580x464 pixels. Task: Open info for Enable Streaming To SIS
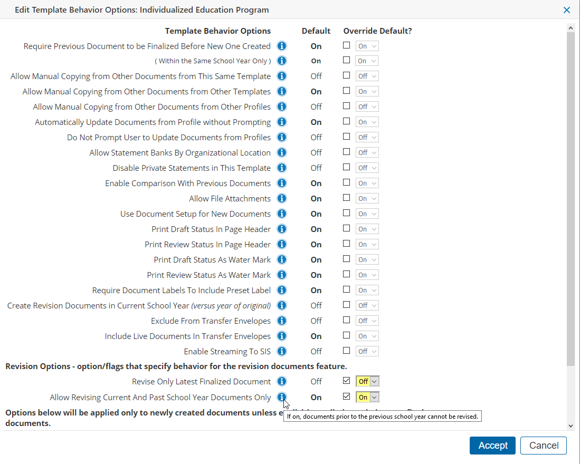pyautogui.click(x=281, y=351)
